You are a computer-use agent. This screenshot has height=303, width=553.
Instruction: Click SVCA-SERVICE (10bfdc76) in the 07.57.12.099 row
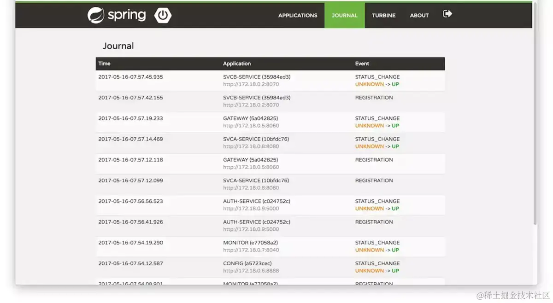click(x=256, y=181)
